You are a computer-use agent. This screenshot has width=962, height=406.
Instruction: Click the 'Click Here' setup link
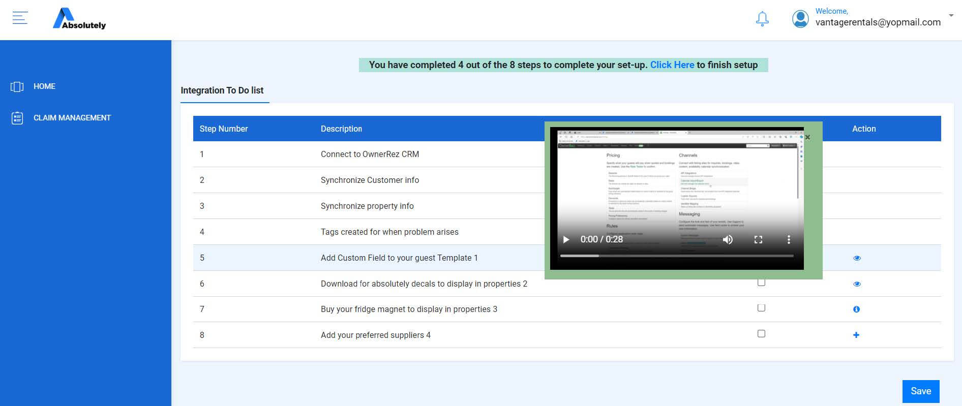tap(672, 65)
